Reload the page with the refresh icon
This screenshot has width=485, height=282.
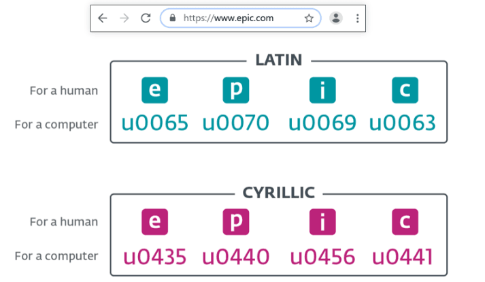(145, 18)
